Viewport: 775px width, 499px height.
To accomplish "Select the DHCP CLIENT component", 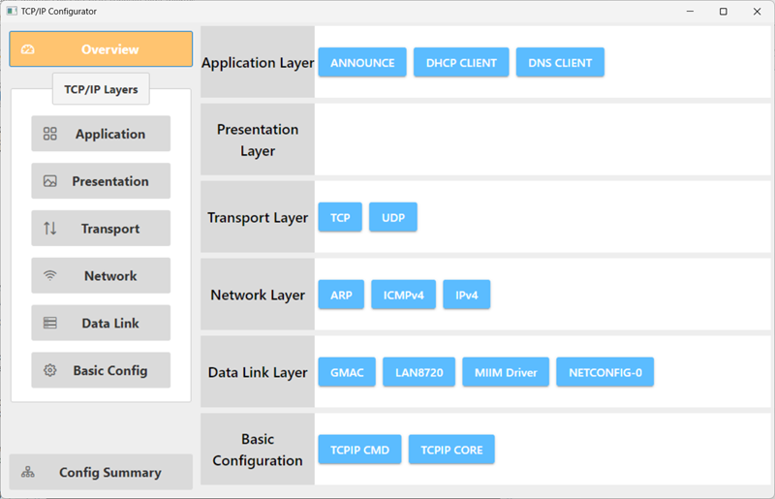I will point(461,62).
